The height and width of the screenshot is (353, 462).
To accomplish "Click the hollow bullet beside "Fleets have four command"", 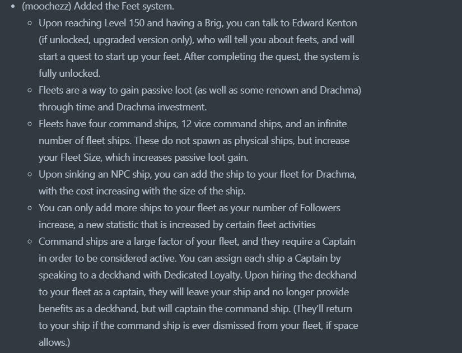I will tap(30, 124).
